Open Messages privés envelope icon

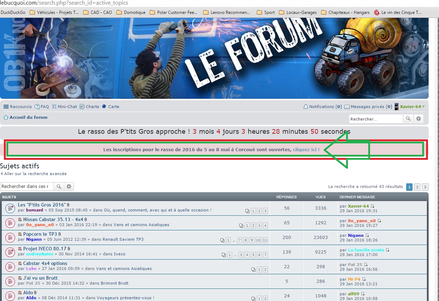347,107
